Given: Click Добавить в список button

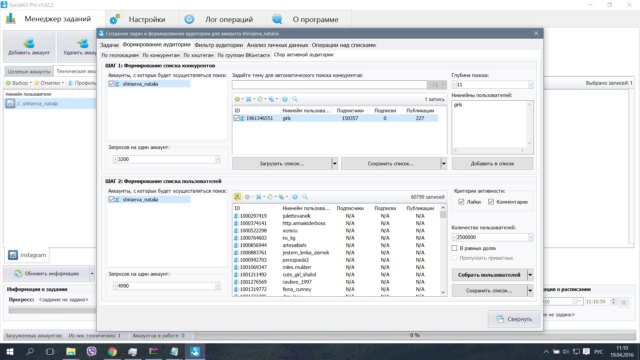Looking at the screenshot, I should [x=492, y=164].
